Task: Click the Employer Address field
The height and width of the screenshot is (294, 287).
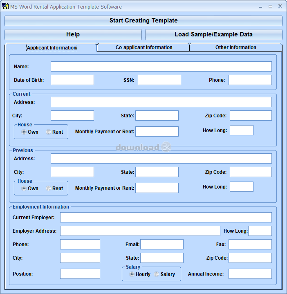Action: [x=140, y=231]
